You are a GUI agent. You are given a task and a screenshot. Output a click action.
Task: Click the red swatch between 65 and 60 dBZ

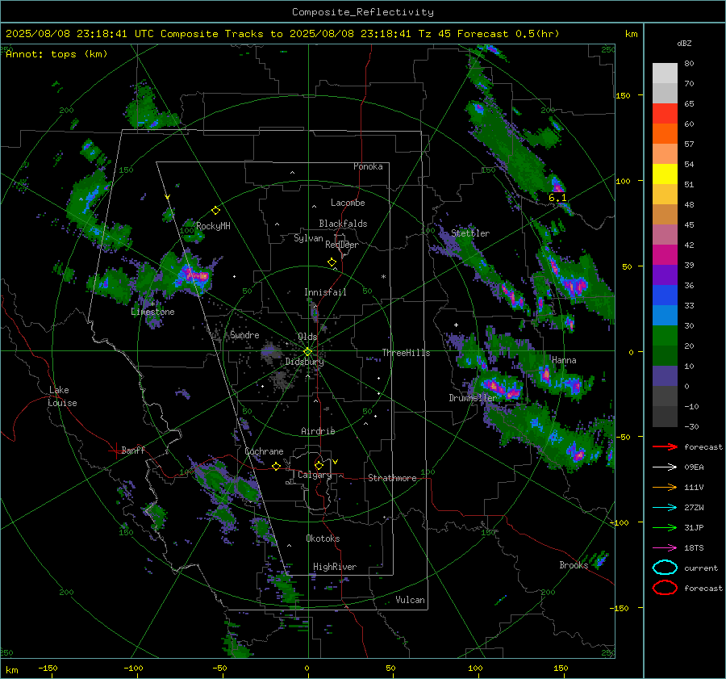click(665, 114)
